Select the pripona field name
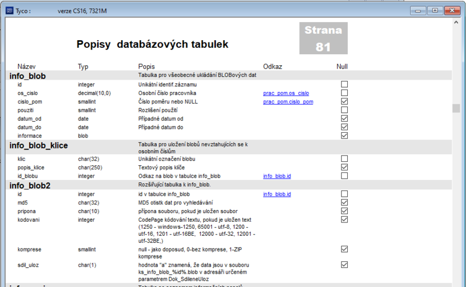466x287 pixels. (x=26, y=211)
